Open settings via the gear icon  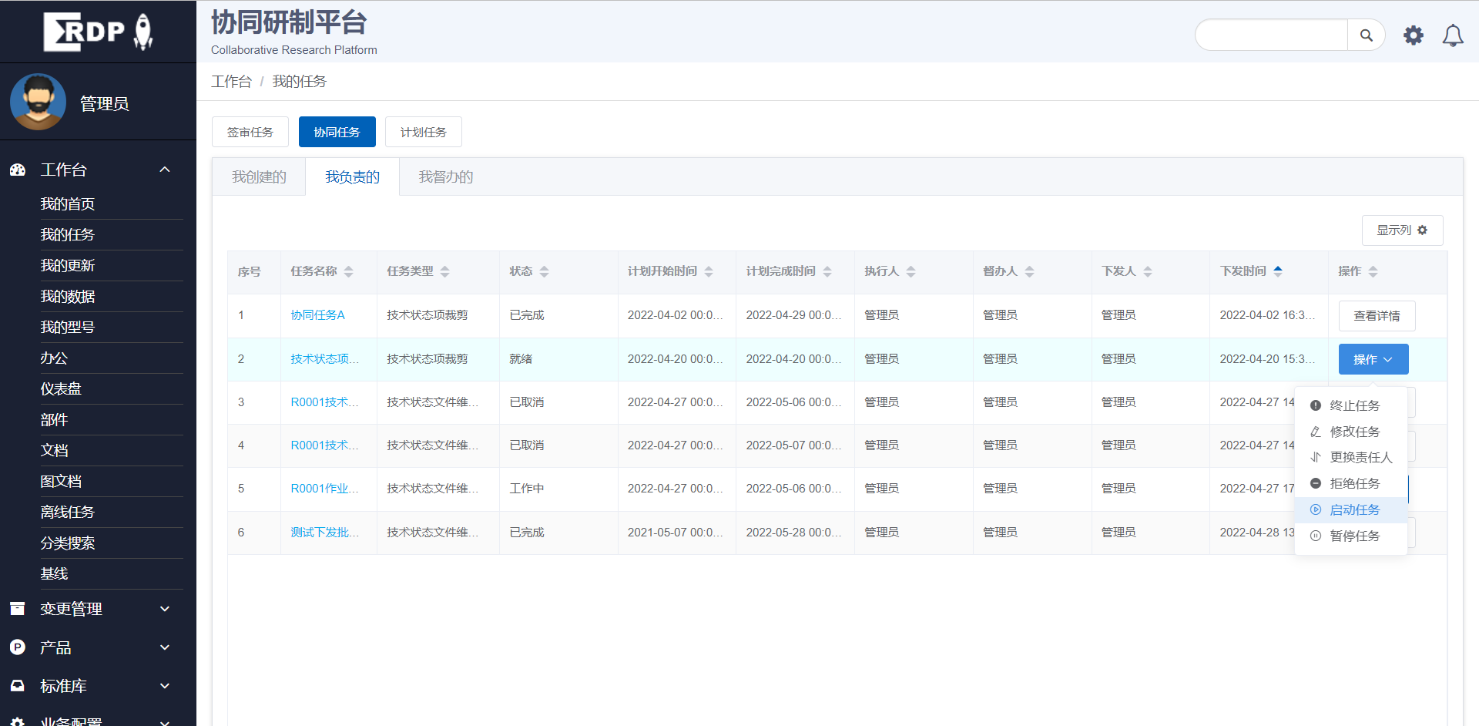pyautogui.click(x=1413, y=35)
